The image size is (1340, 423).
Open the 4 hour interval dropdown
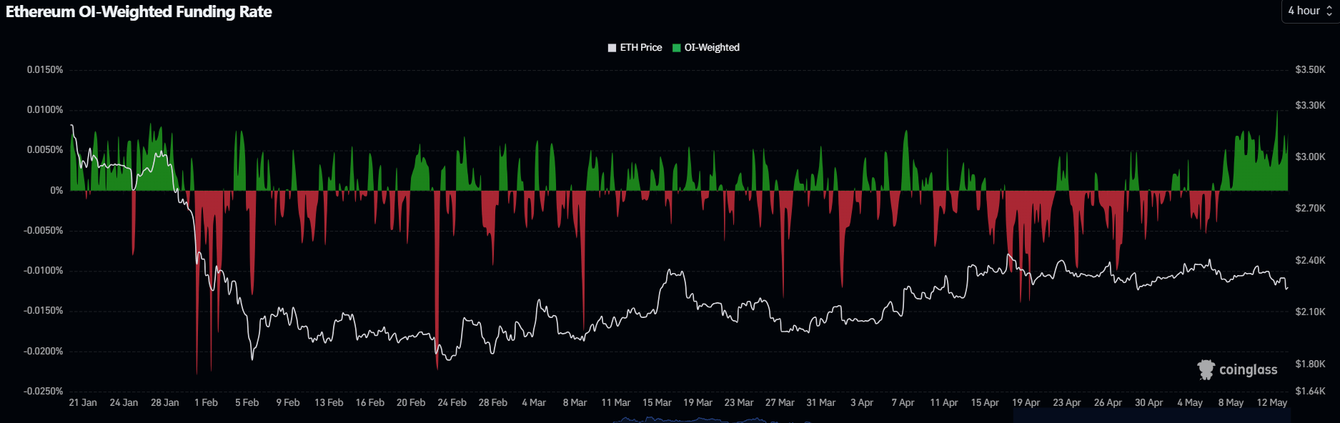point(1310,11)
